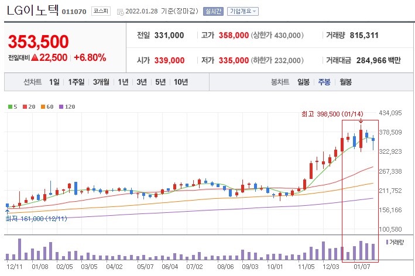The height and width of the screenshot is (276, 415).
Task: Click the 01/07 date axis label
Action: (x=362, y=267)
